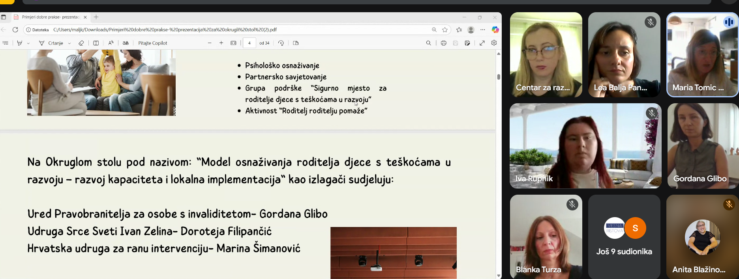
Task: Click Save as with edits icon
Action: (x=467, y=43)
